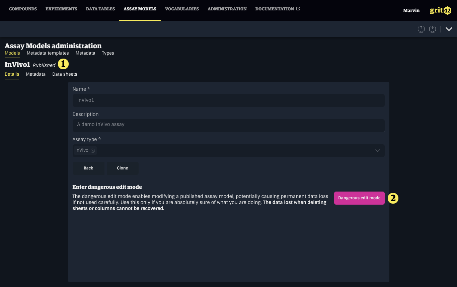Screen dimensions: 457x287
Task: Go to Experiments in top navigation
Action: point(61,9)
